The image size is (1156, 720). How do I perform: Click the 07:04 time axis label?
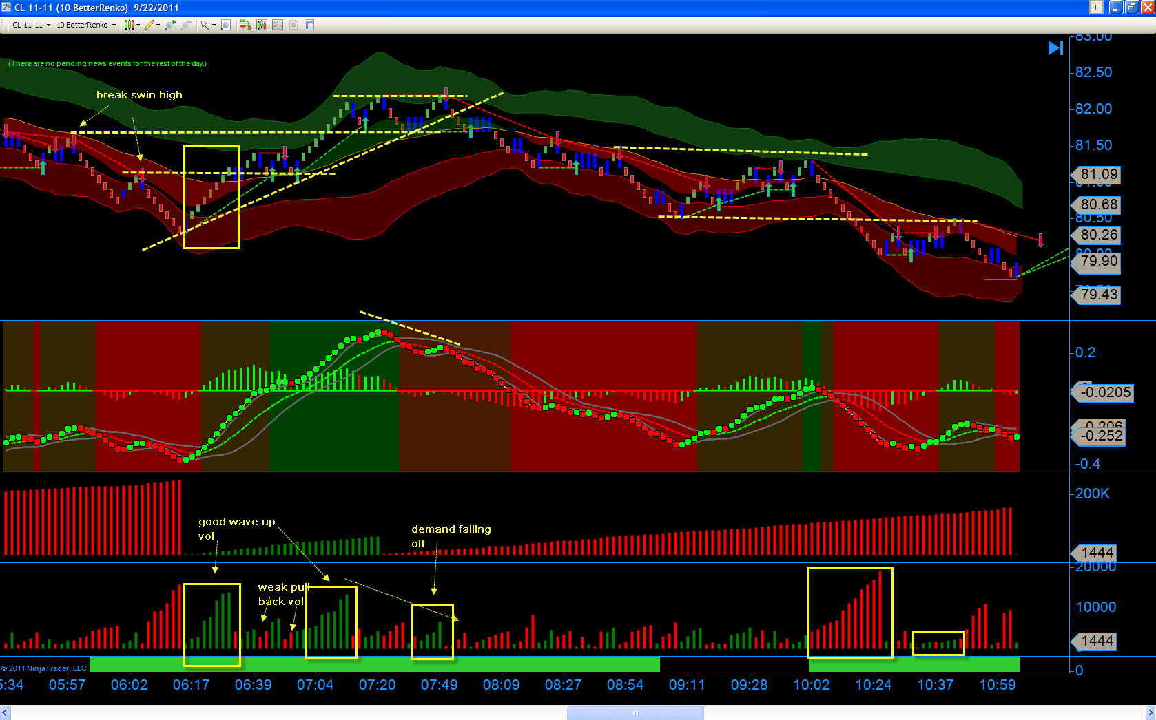(315, 685)
